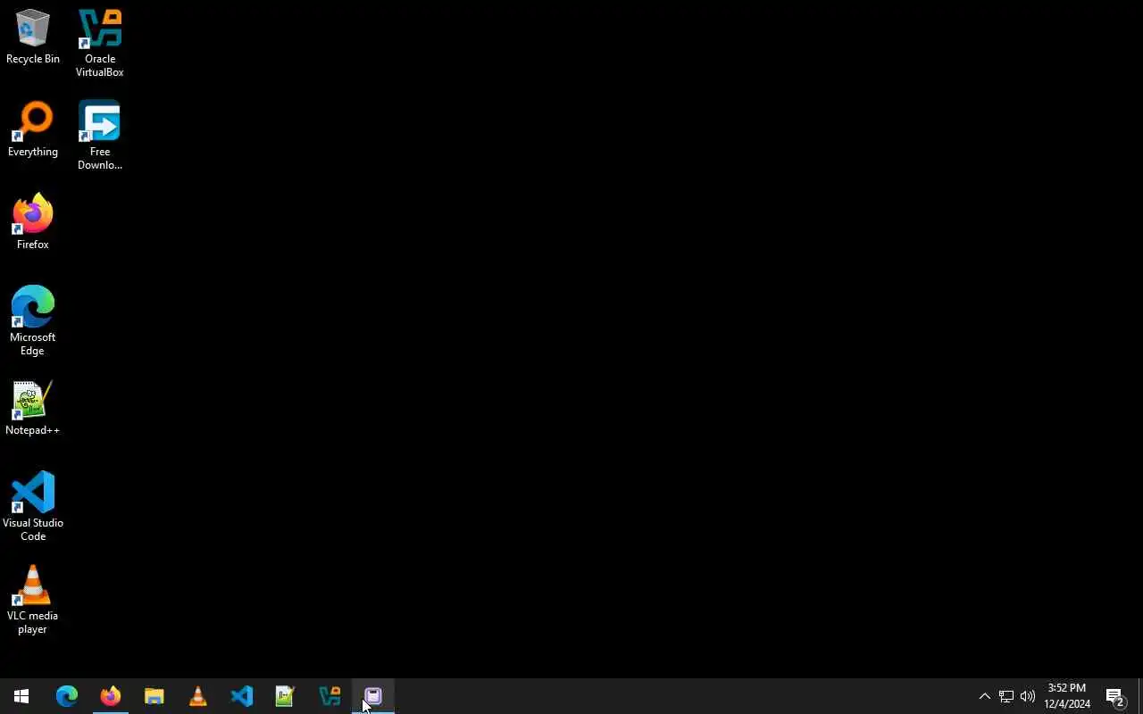Show hidden system tray icons
1143x714 pixels.
(x=985, y=696)
